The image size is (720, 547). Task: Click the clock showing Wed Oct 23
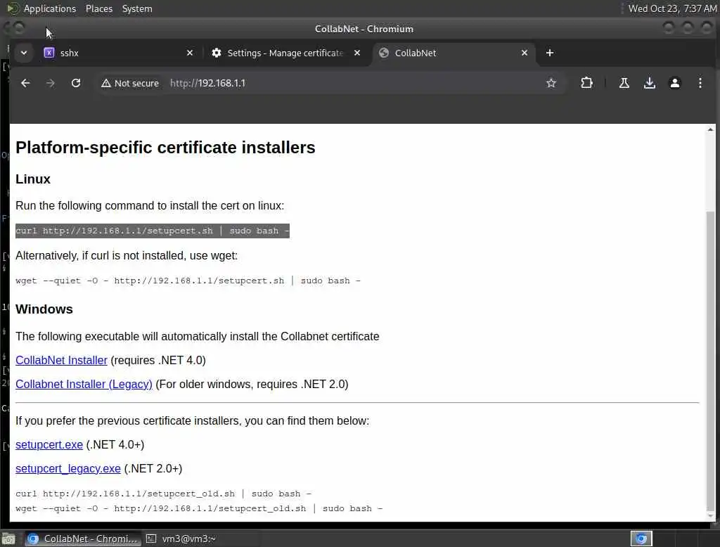point(671,8)
